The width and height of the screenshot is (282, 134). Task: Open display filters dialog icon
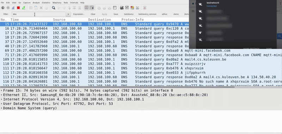pyautogui.click(x=127, y=8)
